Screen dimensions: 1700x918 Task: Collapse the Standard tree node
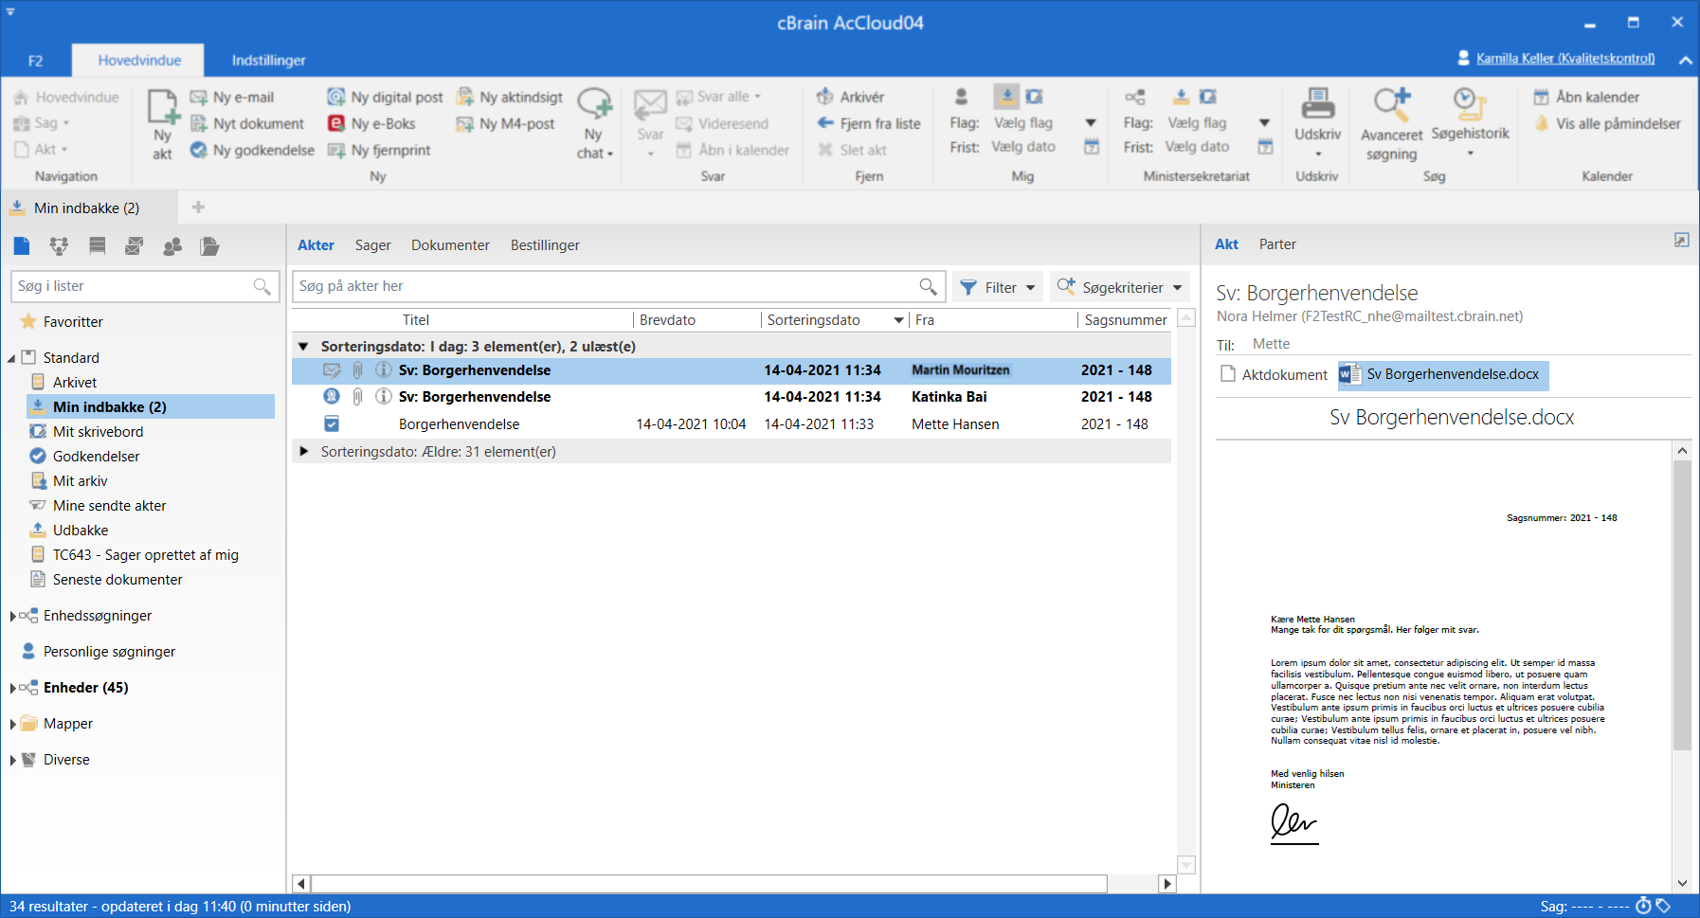(11, 358)
